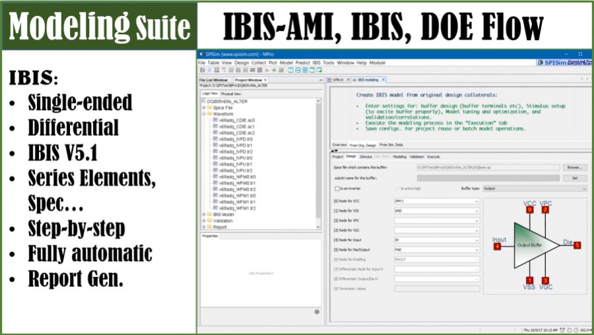
Task: Click the Set button for subckt name
Action: (574, 178)
